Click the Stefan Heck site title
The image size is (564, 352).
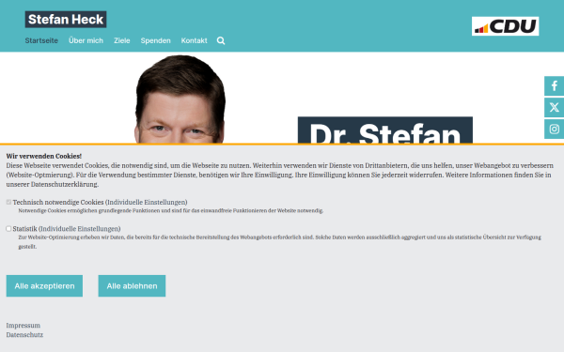point(66,20)
